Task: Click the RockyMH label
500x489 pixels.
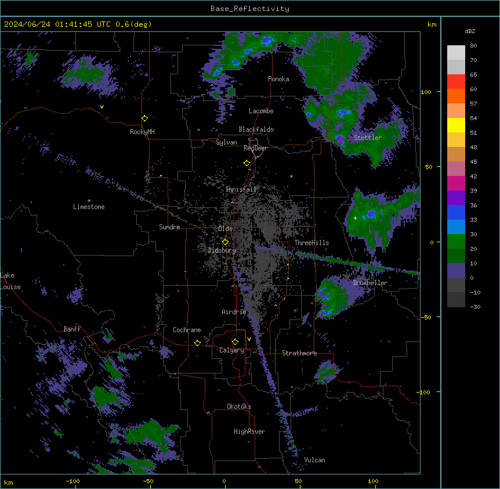Action: pos(142,132)
